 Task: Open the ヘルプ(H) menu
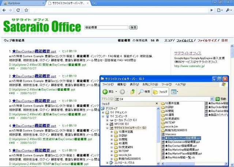(180, 84)
